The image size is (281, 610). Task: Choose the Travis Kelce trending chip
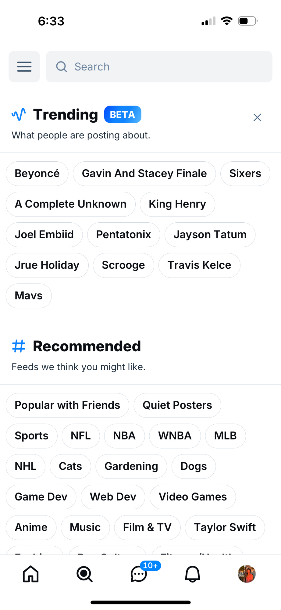[x=199, y=265]
